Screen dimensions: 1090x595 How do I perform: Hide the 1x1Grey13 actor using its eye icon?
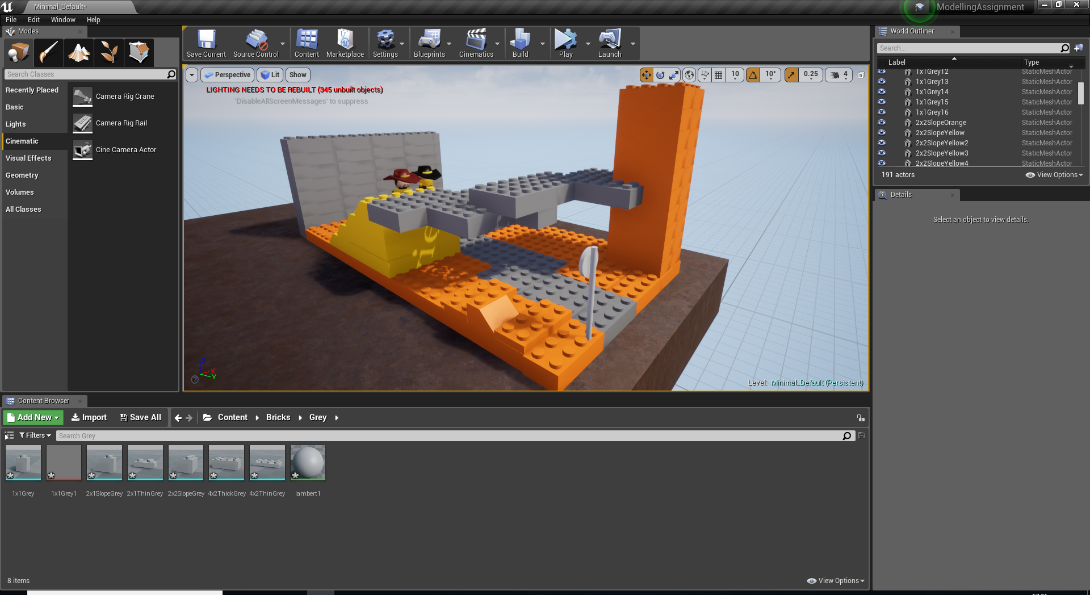point(882,82)
